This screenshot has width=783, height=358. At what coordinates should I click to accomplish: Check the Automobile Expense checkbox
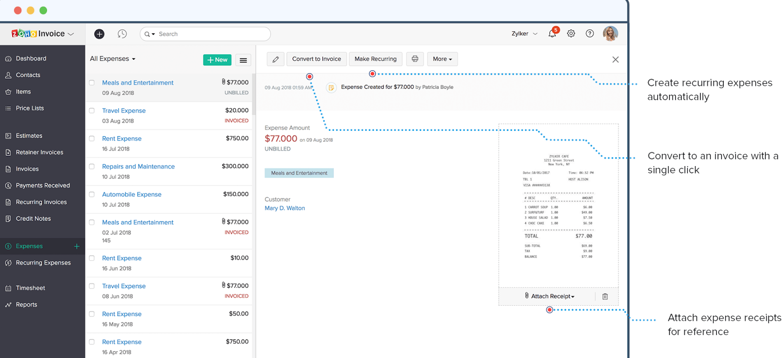tap(92, 194)
